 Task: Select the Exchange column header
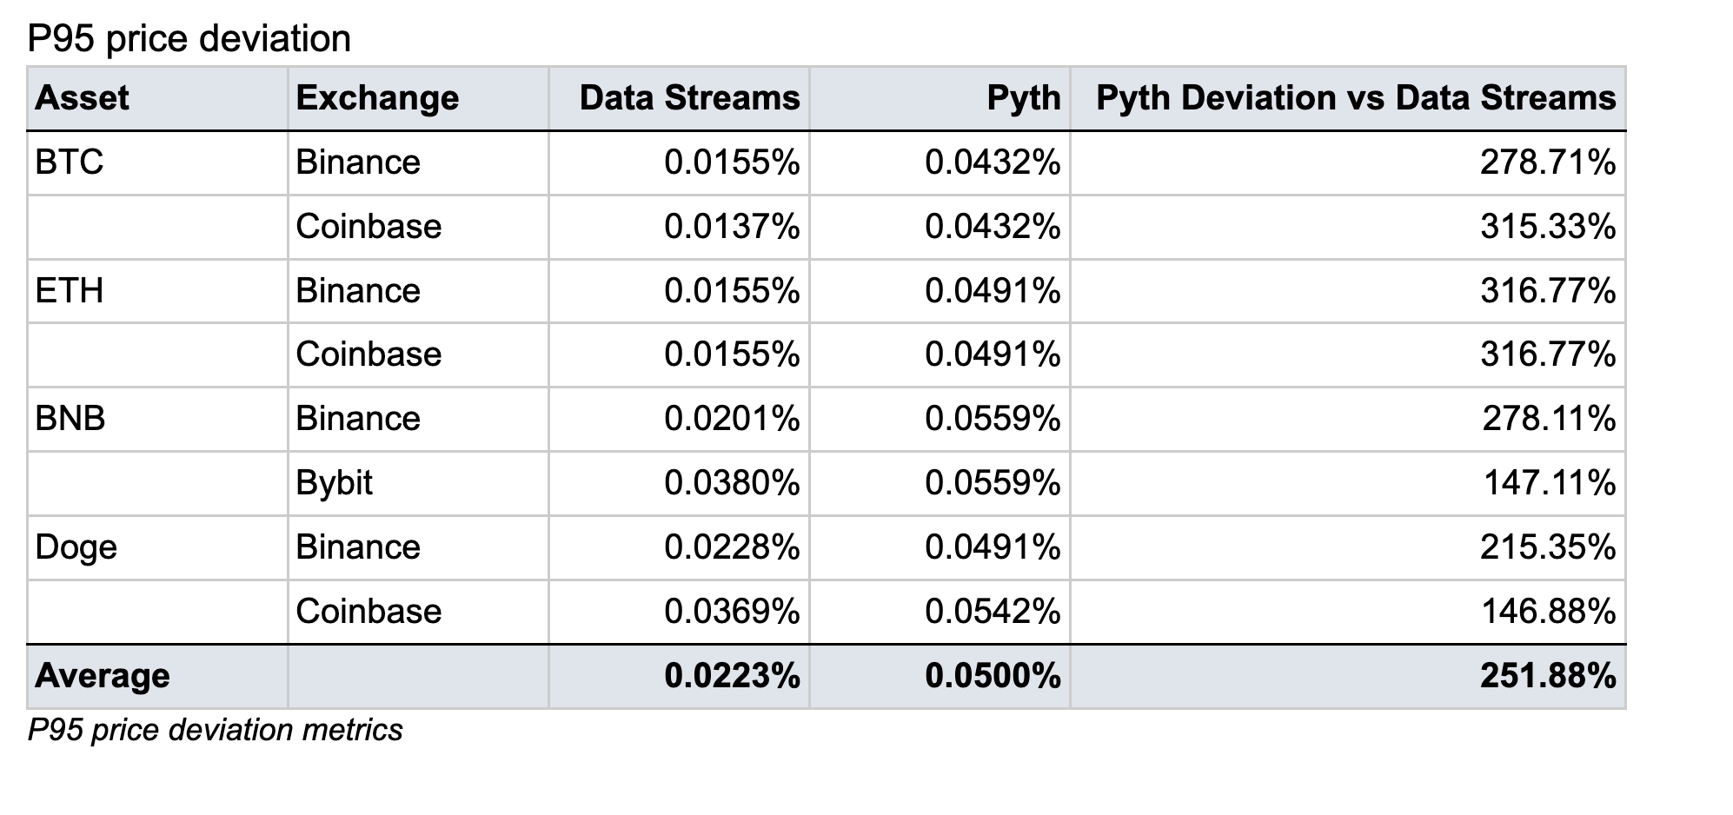pyautogui.click(x=377, y=98)
